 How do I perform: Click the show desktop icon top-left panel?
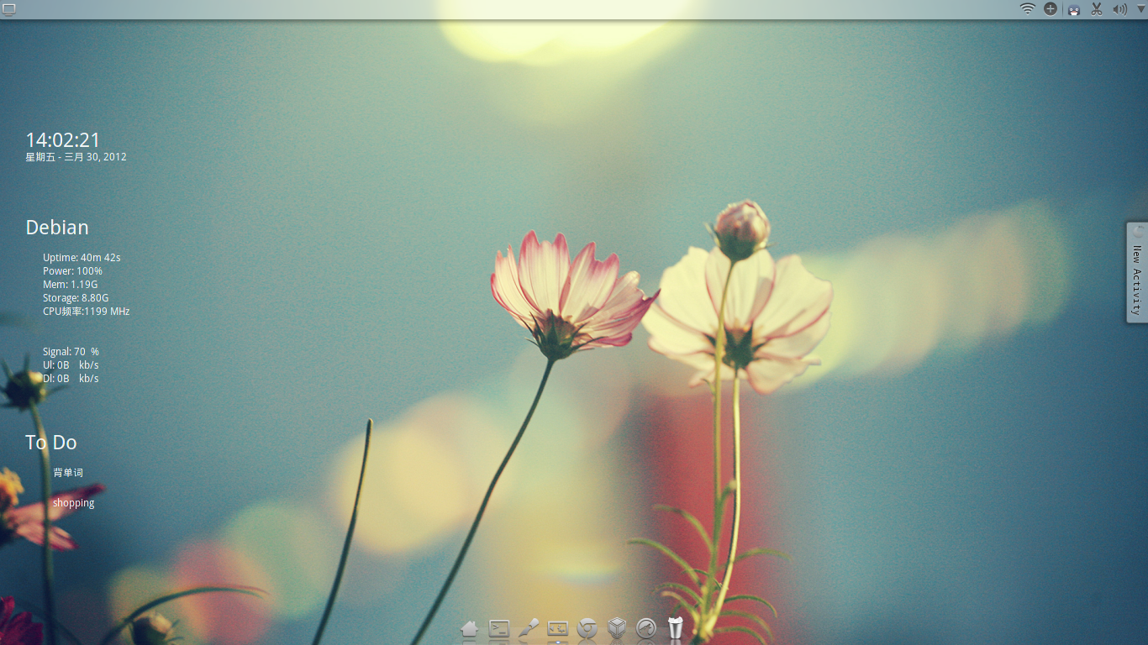pos(9,9)
